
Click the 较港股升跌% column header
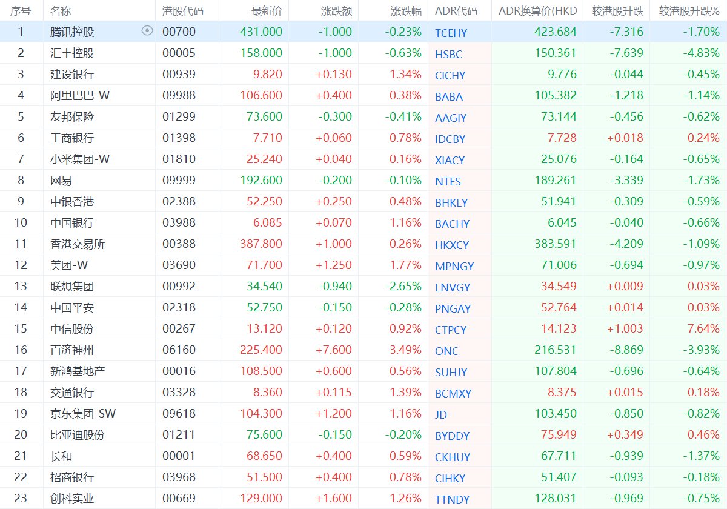point(689,11)
